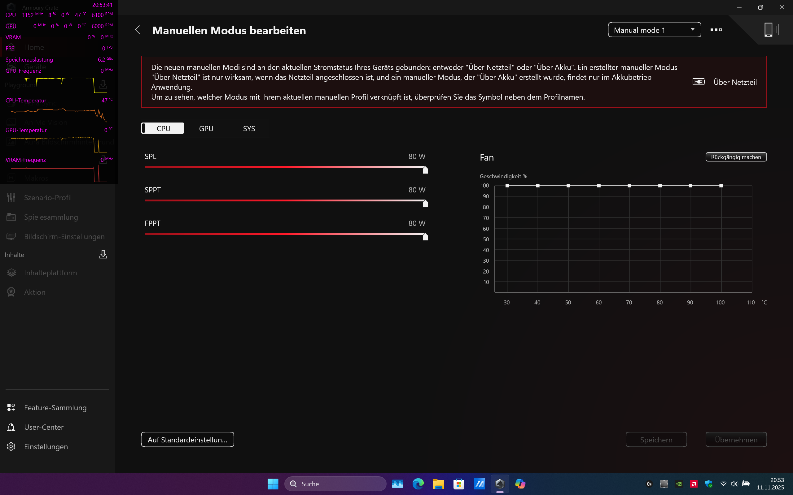Open Spielesammlung in the sidebar
Image resolution: width=793 pixels, height=495 pixels.
(x=51, y=217)
